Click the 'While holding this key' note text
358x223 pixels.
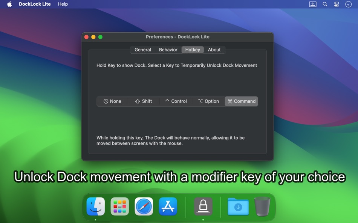pos(170,140)
